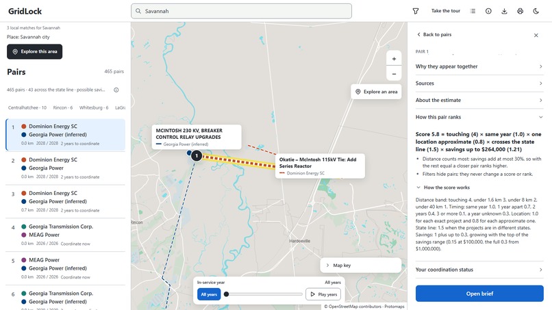This screenshot has width=552, height=310.
Task: Expand the Map key
Action: coord(360,266)
